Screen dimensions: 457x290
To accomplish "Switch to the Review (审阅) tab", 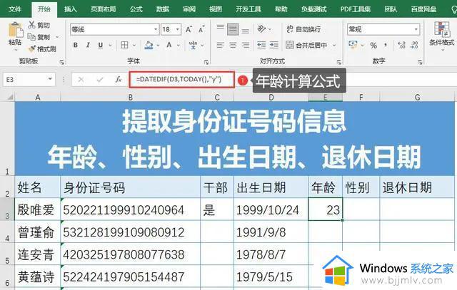I will [x=189, y=9].
